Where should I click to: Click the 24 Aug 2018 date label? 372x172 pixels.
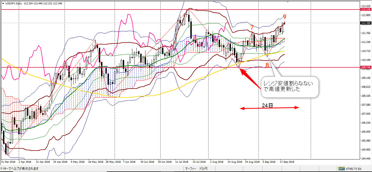pyautogui.click(x=252, y=162)
